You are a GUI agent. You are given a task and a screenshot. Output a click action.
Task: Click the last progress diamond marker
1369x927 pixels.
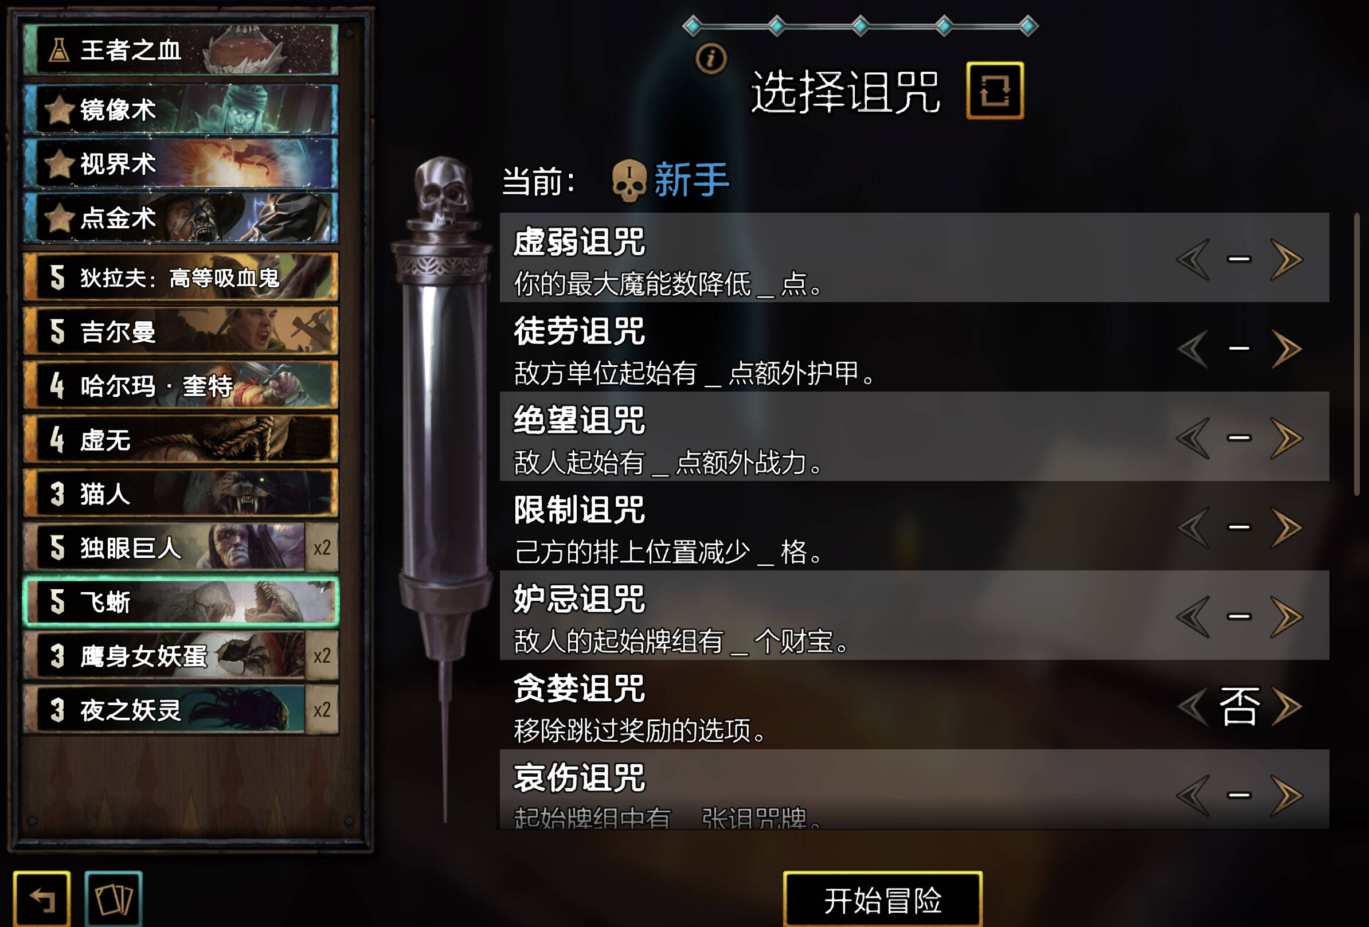point(1028,26)
